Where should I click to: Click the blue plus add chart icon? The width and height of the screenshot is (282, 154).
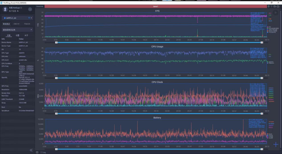pyautogui.click(x=276, y=145)
